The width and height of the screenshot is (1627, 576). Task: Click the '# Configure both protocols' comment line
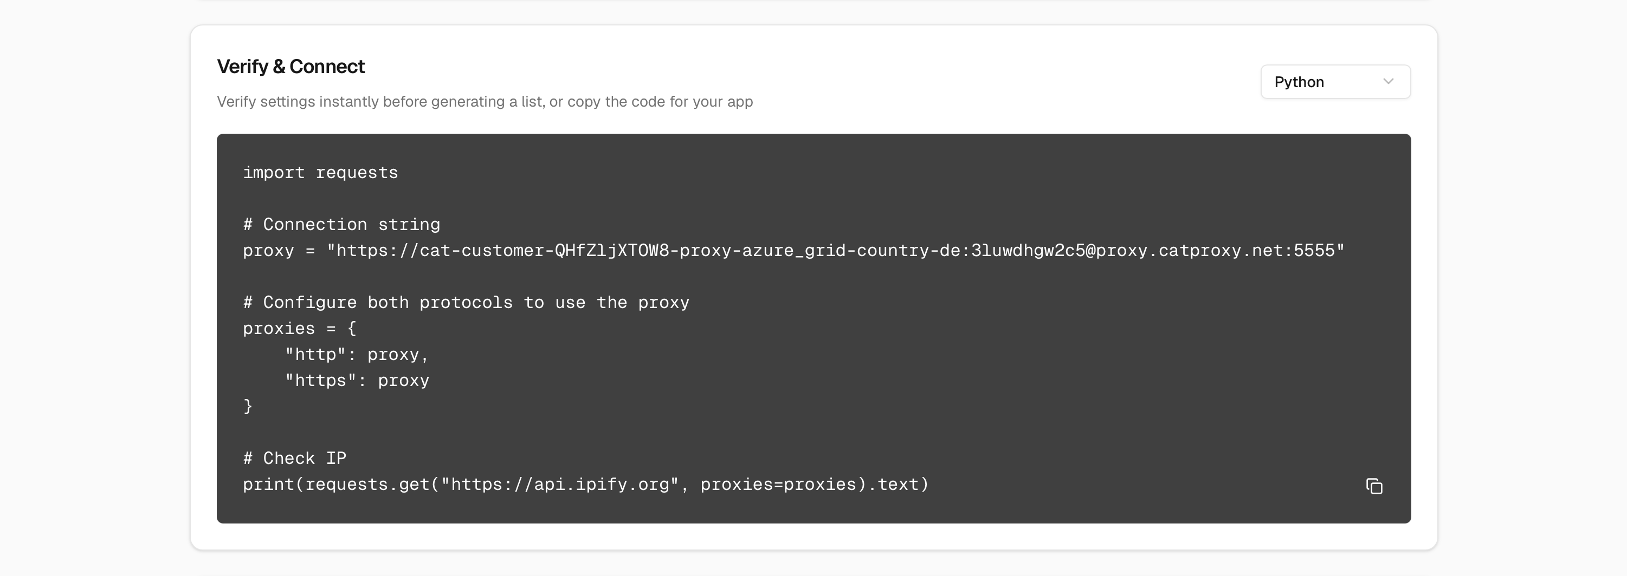[466, 302]
